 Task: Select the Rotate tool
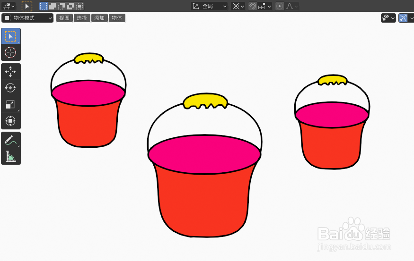(x=11, y=88)
